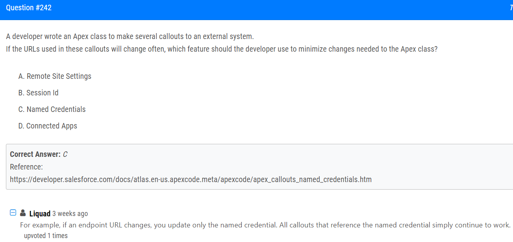Screen dimensions: 513x242
Task: Click the user avatar icon beside Liquad
Action: (23, 213)
